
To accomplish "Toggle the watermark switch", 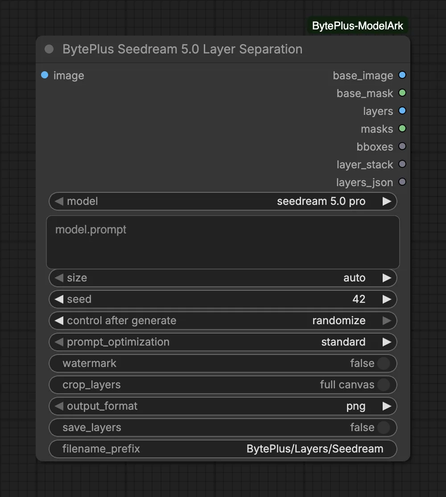I will tap(384, 363).
